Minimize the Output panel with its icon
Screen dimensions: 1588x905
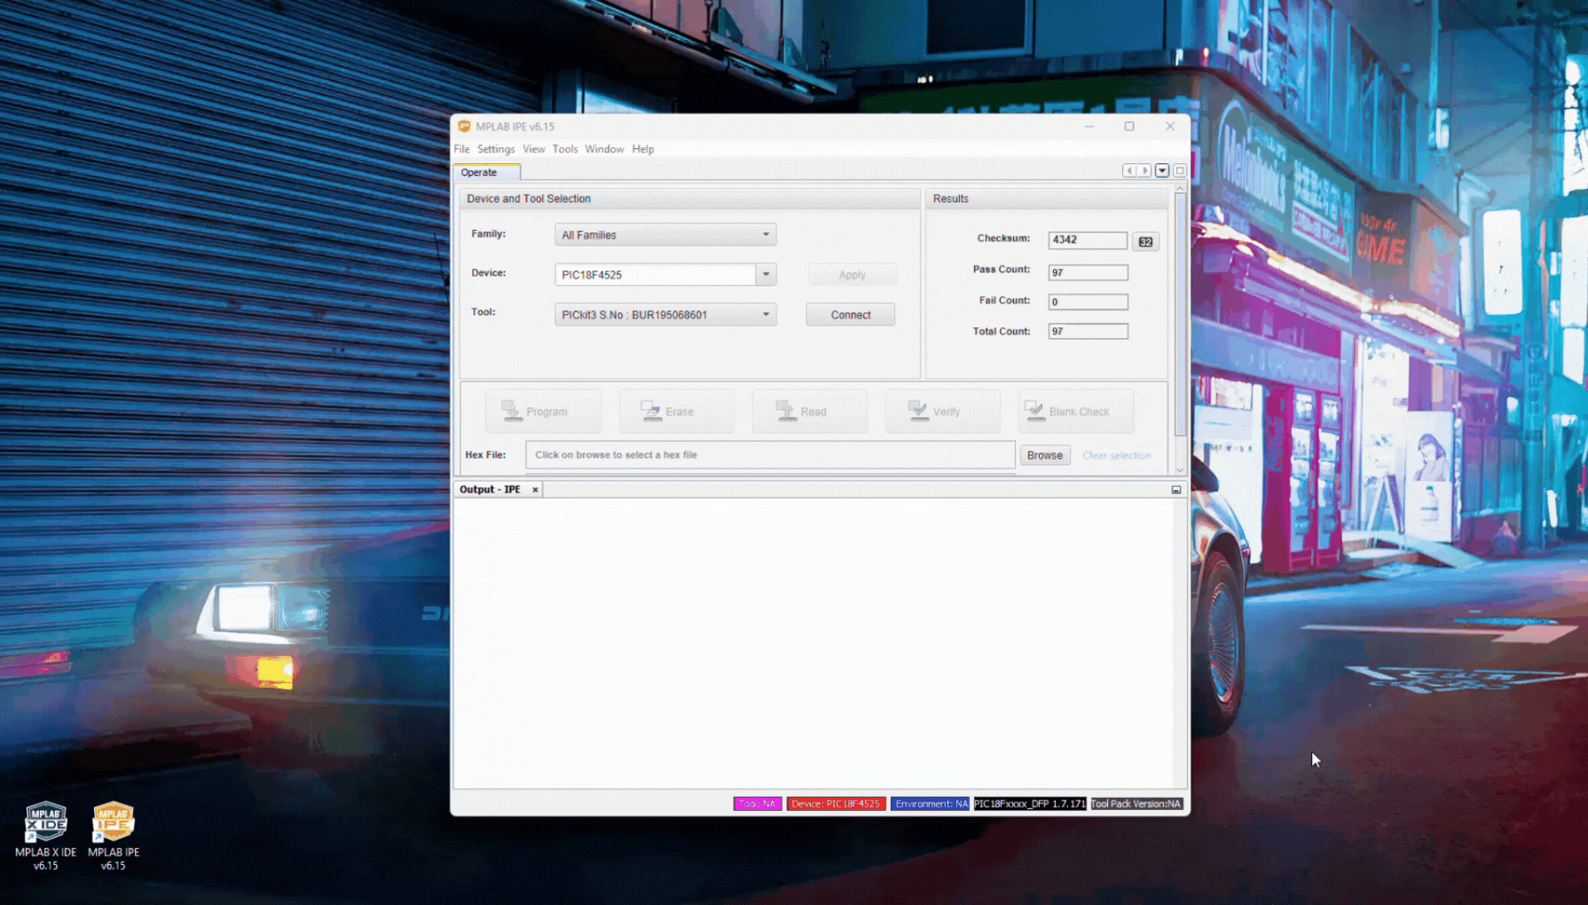1176,490
